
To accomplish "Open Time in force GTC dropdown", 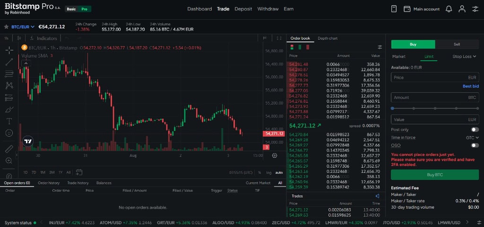I will (472, 138).
